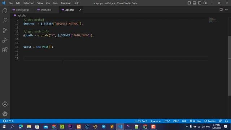The height and width of the screenshot is (130, 231).
Task: Close the api.php tab
Action: [x=80, y=10]
